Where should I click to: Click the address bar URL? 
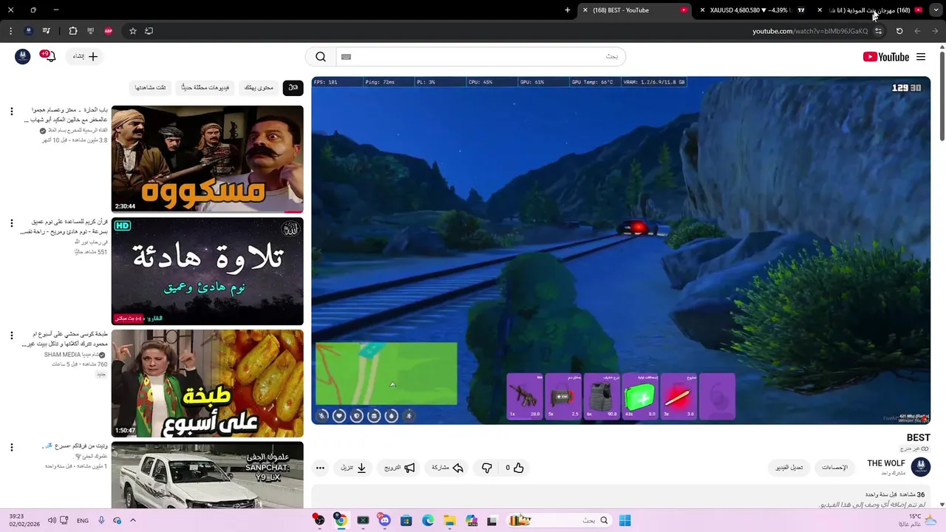coord(810,31)
